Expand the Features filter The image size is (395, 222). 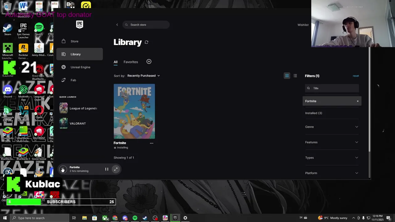pos(332,142)
